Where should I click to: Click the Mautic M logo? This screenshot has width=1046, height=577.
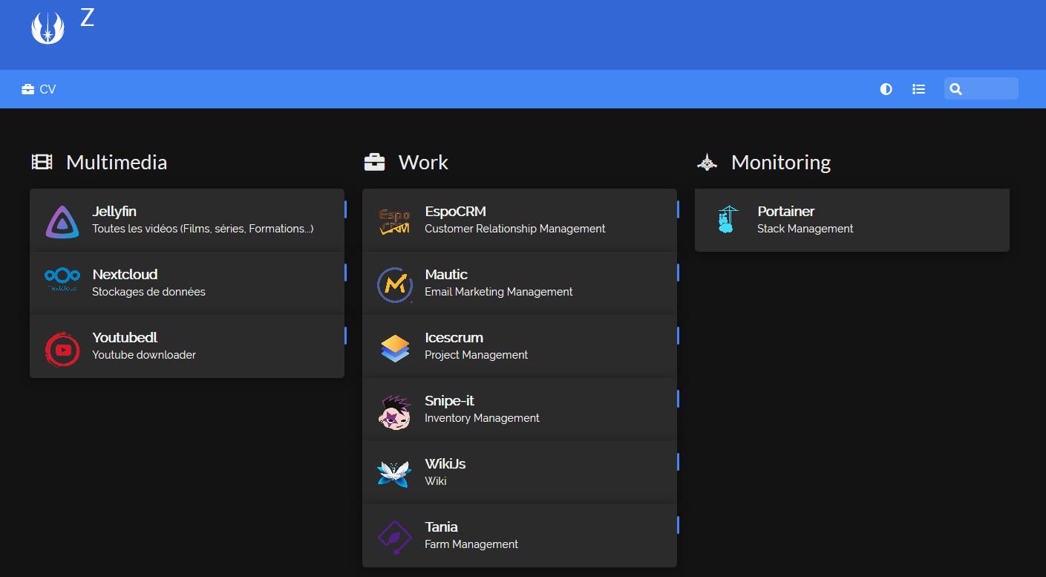tap(395, 284)
